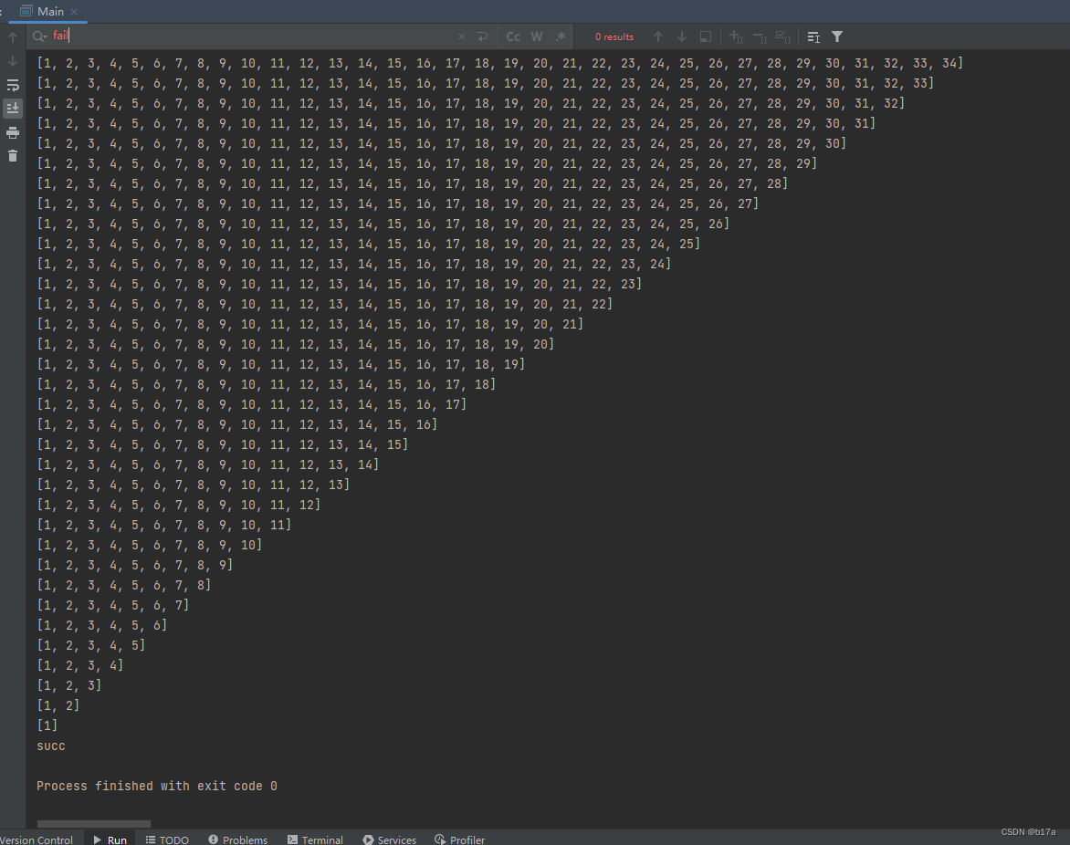Open the Terminal tool window
Viewport: 1070px width, 845px height.
pos(315,839)
